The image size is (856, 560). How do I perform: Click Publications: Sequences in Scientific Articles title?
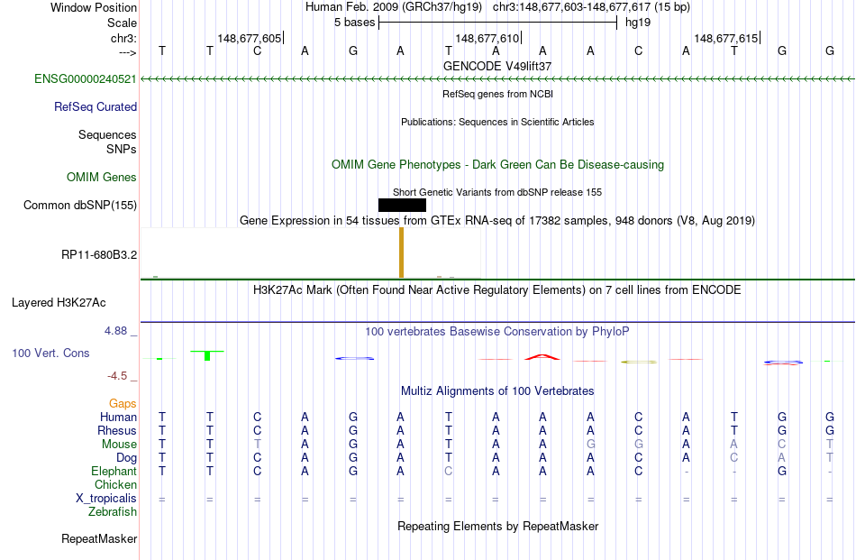[x=497, y=122]
